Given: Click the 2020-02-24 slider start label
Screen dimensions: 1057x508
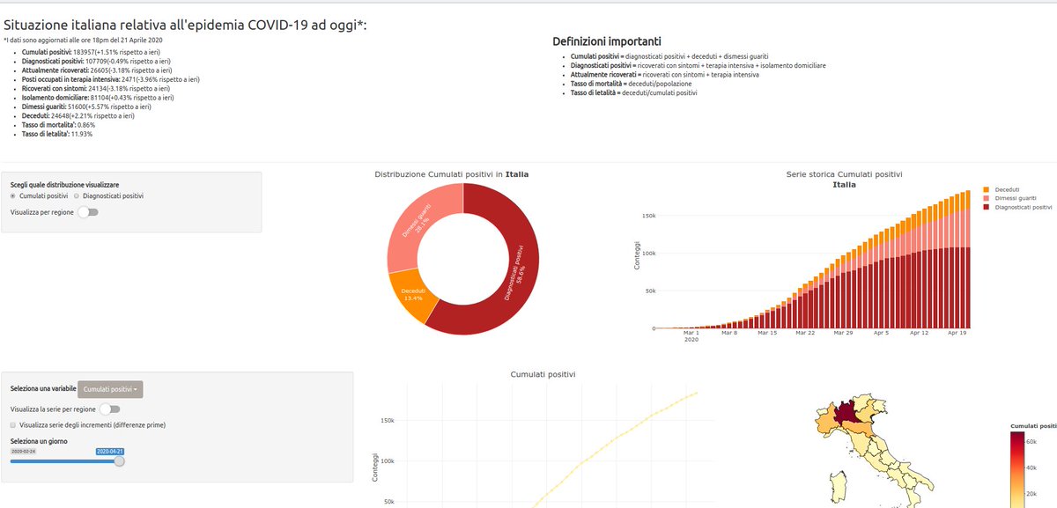Looking at the screenshot, I should [24, 450].
